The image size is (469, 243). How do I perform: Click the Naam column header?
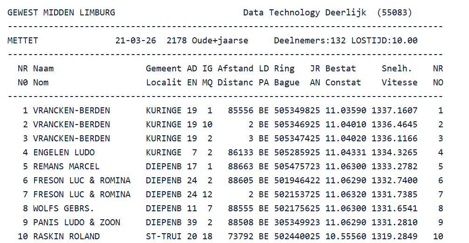click(x=43, y=69)
